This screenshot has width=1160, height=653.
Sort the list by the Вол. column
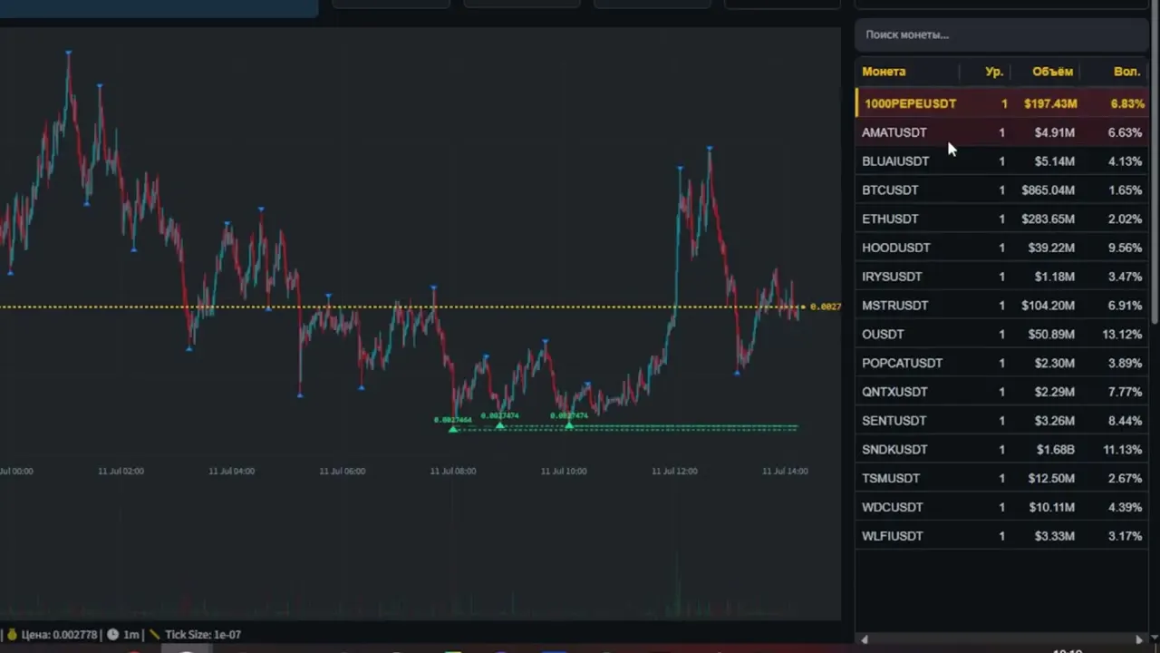1126,72
